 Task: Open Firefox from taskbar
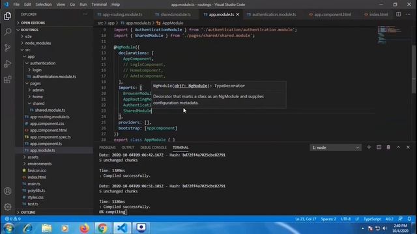[x=85, y=228]
